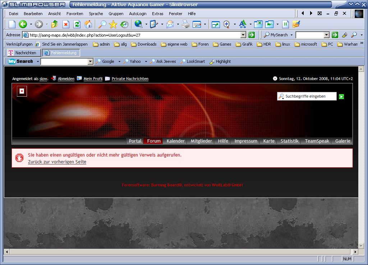Switch to the Nachrichten tab

coord(22,53)
